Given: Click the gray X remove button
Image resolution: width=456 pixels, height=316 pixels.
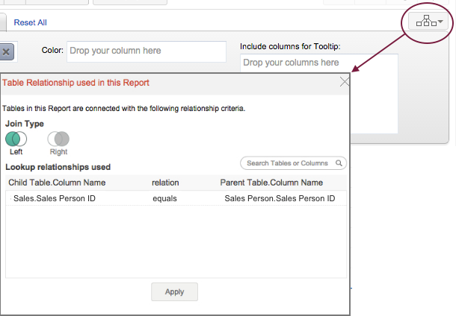Looking at the screenshot, I should [5, 51].
